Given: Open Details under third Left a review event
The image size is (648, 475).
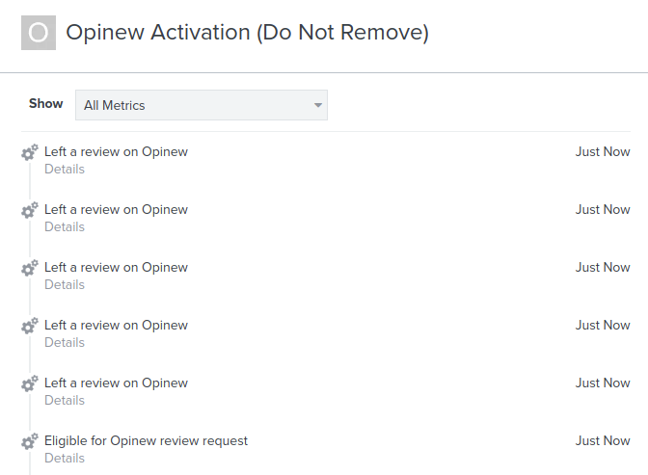Looking at the screenshot, I should tap(65, 284).
